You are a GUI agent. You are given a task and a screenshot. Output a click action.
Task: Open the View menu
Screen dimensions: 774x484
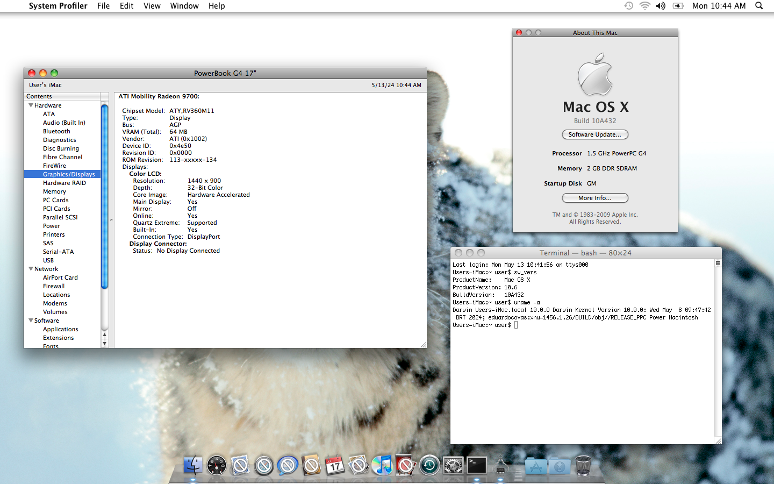pos(152,6)
